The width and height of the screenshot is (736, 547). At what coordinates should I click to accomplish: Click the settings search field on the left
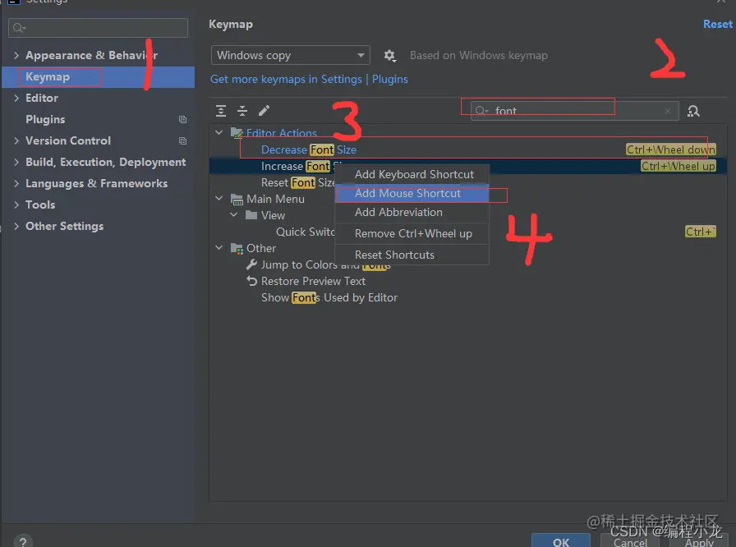[98, 28]
